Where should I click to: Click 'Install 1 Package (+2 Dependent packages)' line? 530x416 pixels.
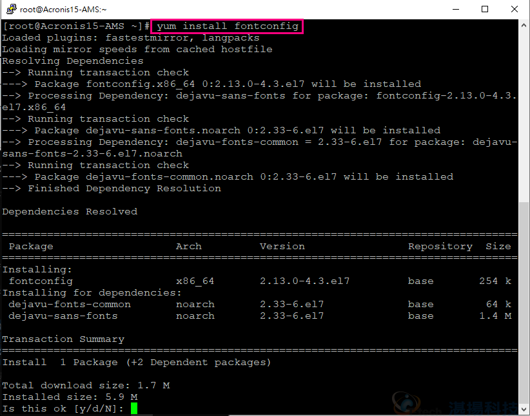pos(137,363)
